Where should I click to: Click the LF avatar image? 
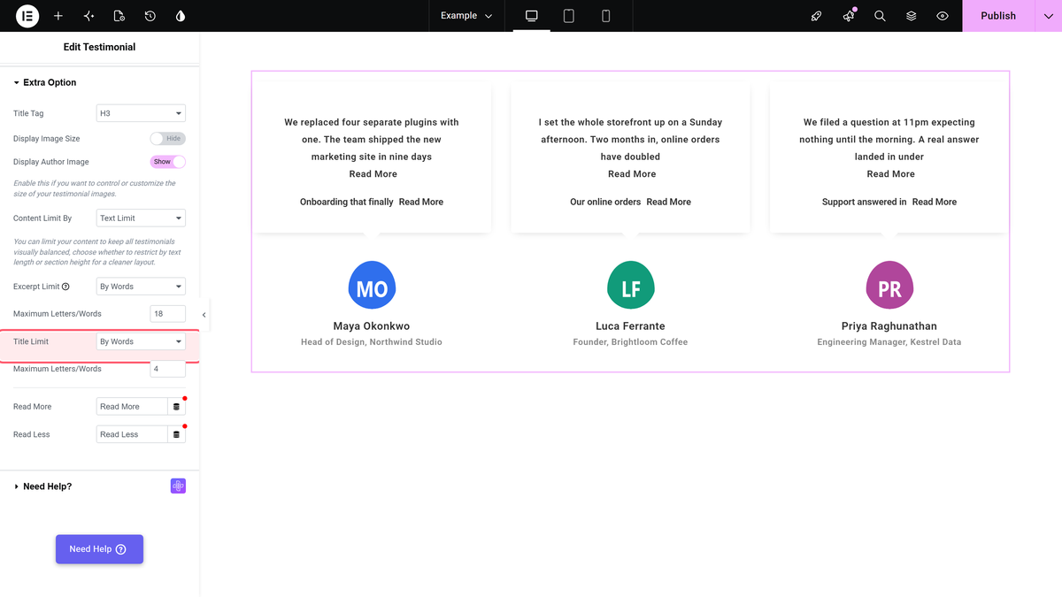point(631,286)
